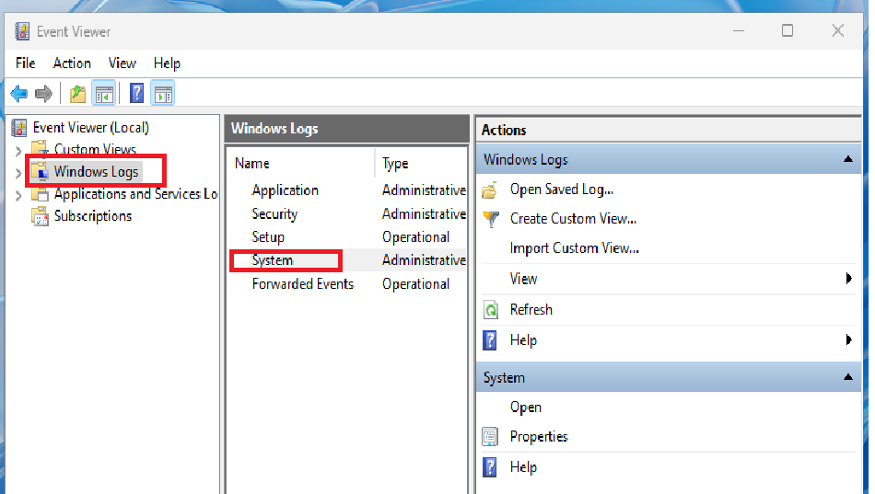The height and width of the screenshot is (494, 875).
Task: Click Create Custom View... action
Action: 573,219
